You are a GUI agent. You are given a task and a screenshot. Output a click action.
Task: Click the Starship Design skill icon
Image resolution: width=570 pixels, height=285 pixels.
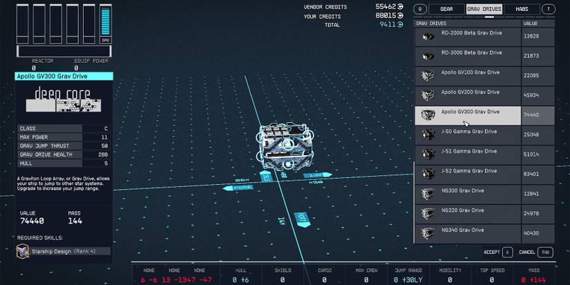click(x=23, y=251)
